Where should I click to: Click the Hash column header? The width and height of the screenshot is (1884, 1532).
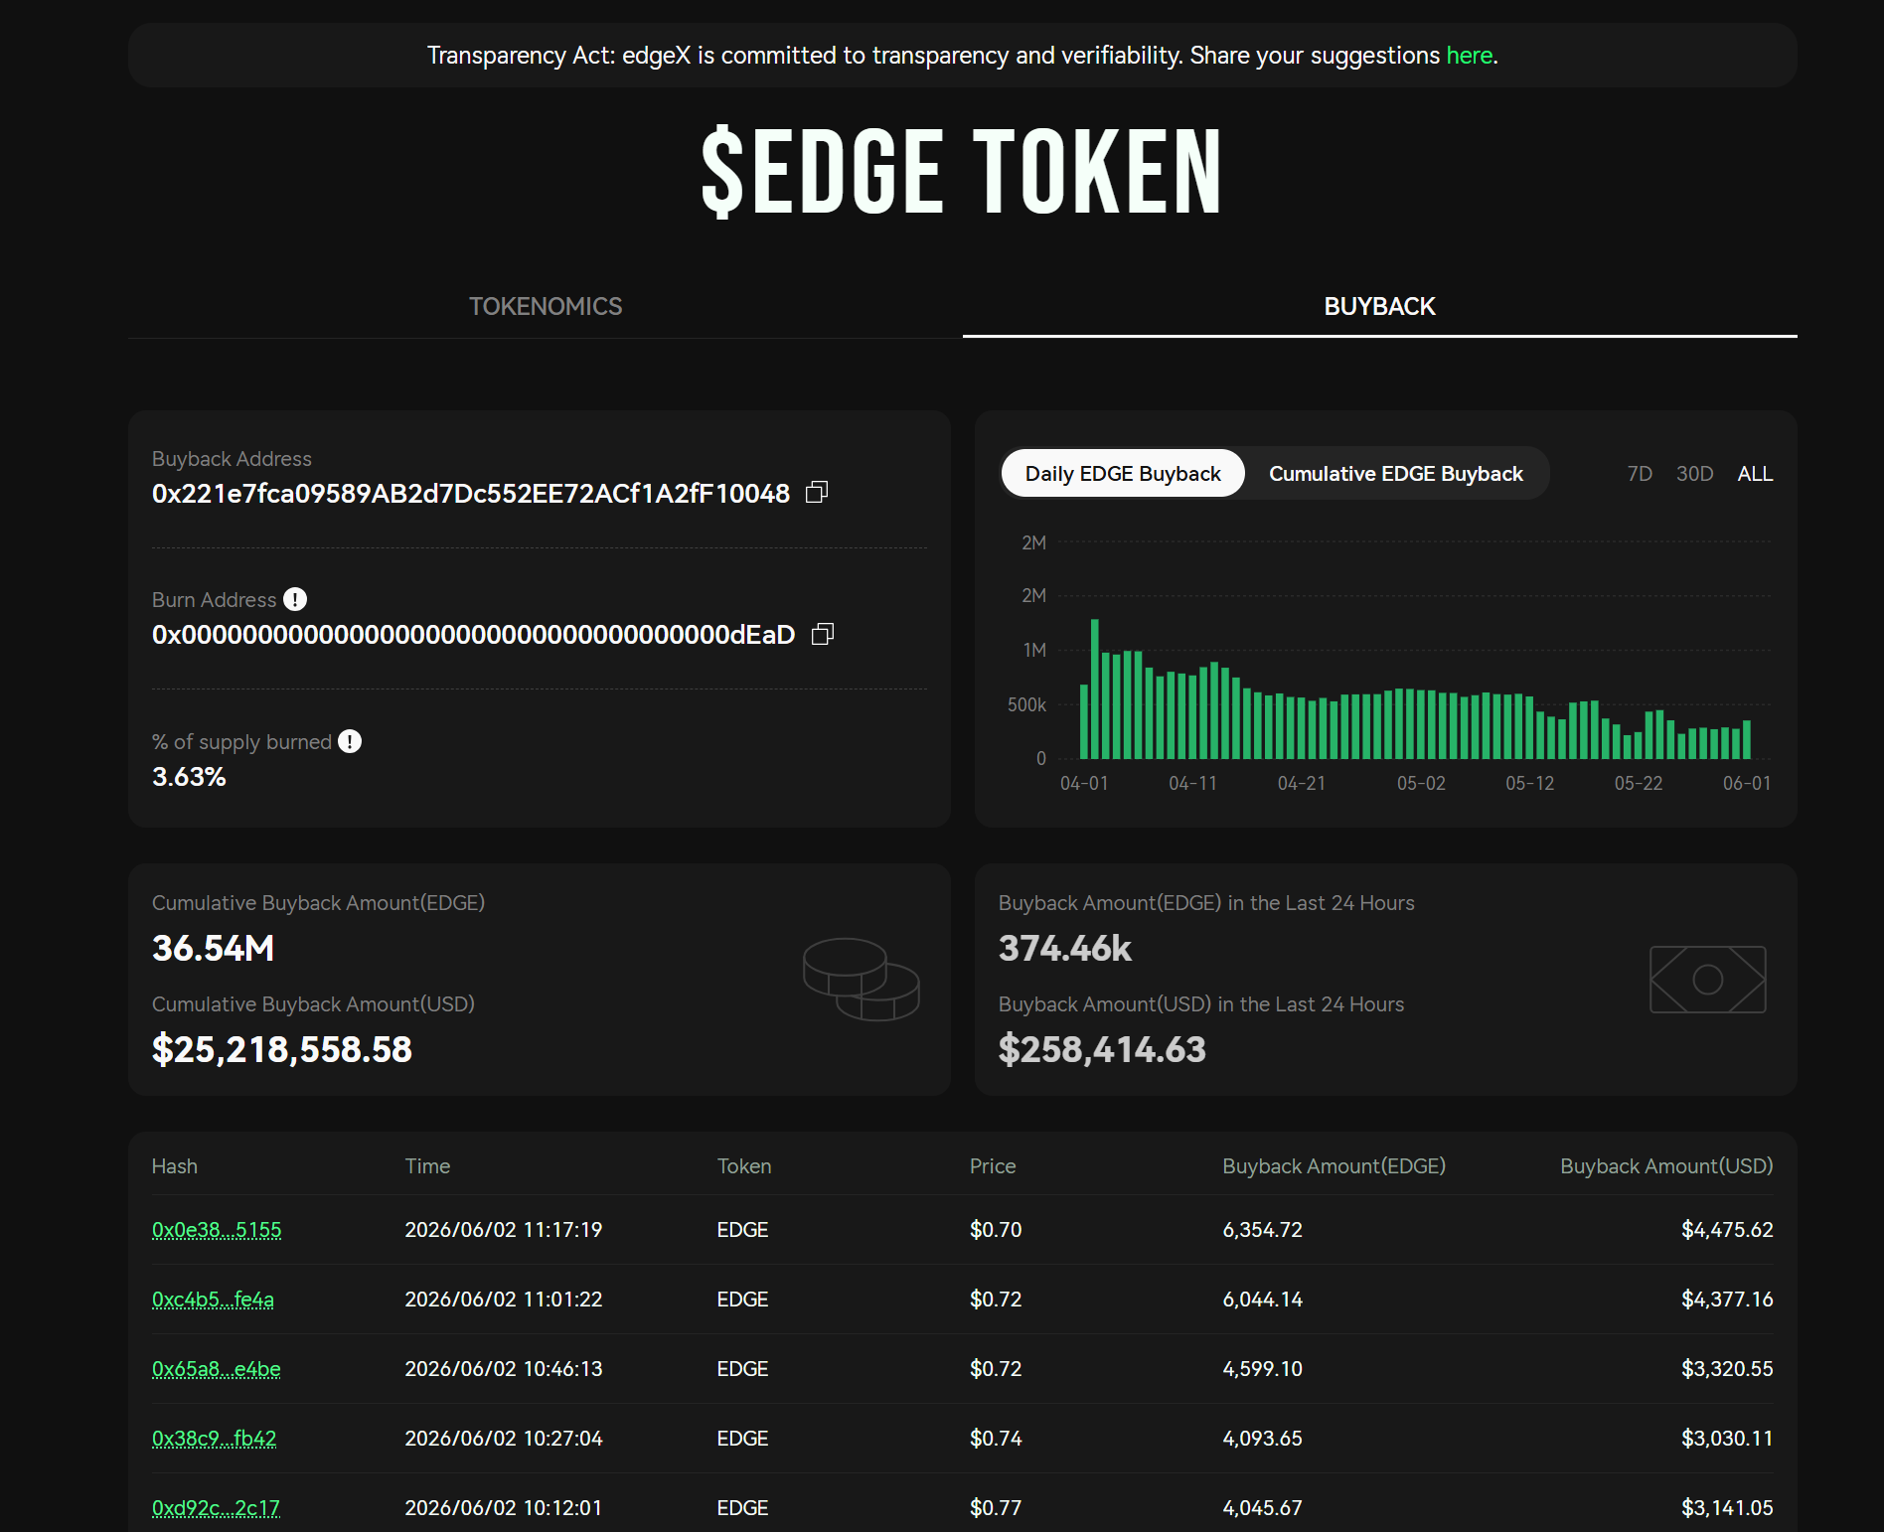pyautogui.click(x=175, y=1166)
